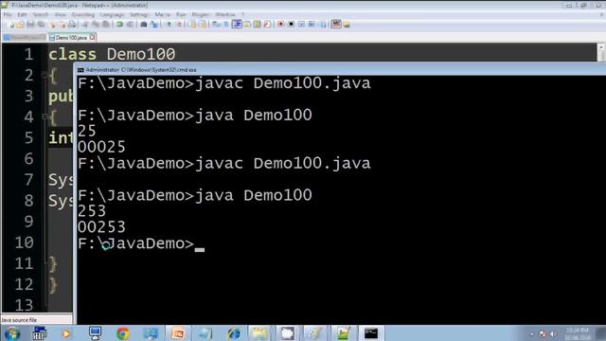Viewport: 606px width, 341px height.
Task: Click line number 13 in the margin
Action: 24,305
